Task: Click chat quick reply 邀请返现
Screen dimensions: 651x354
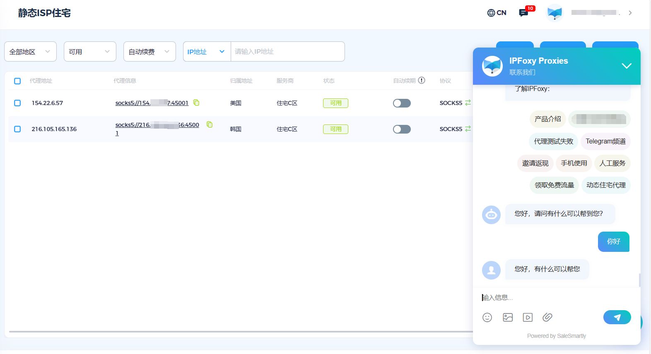Action: click(x=535, y=163)
